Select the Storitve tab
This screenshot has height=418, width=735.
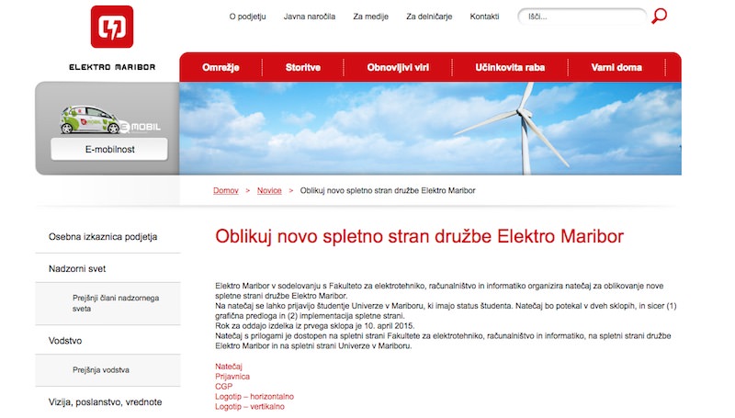click(x=303, y=68)
